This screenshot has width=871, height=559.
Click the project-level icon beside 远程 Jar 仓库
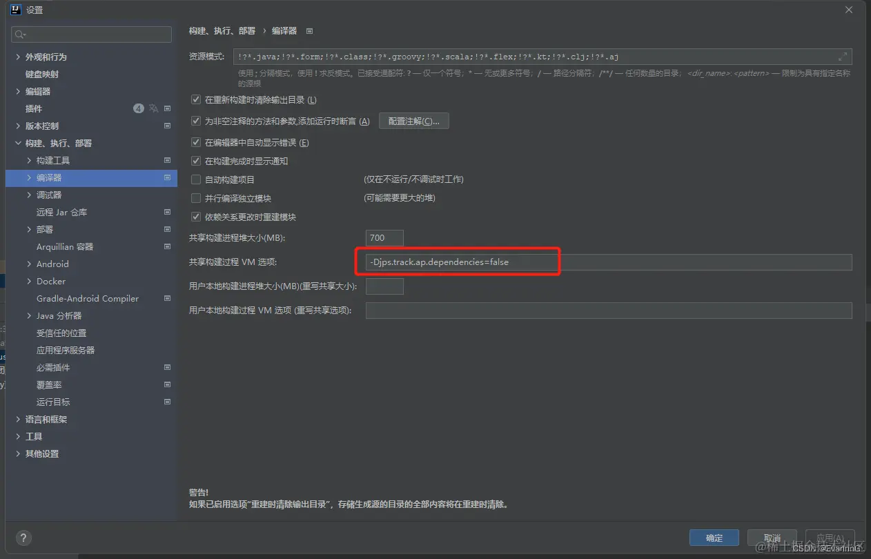(x=167, y=212)
